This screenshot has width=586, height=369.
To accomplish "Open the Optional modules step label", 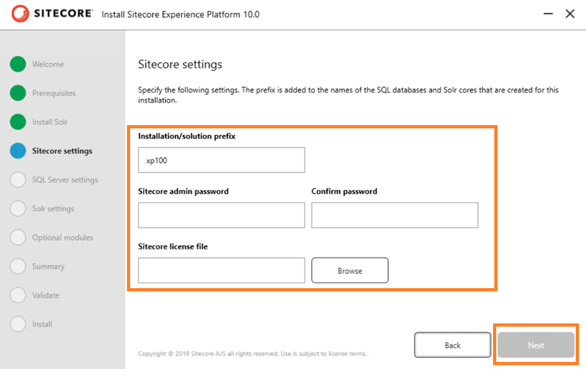I will click(x=62, y=237).
